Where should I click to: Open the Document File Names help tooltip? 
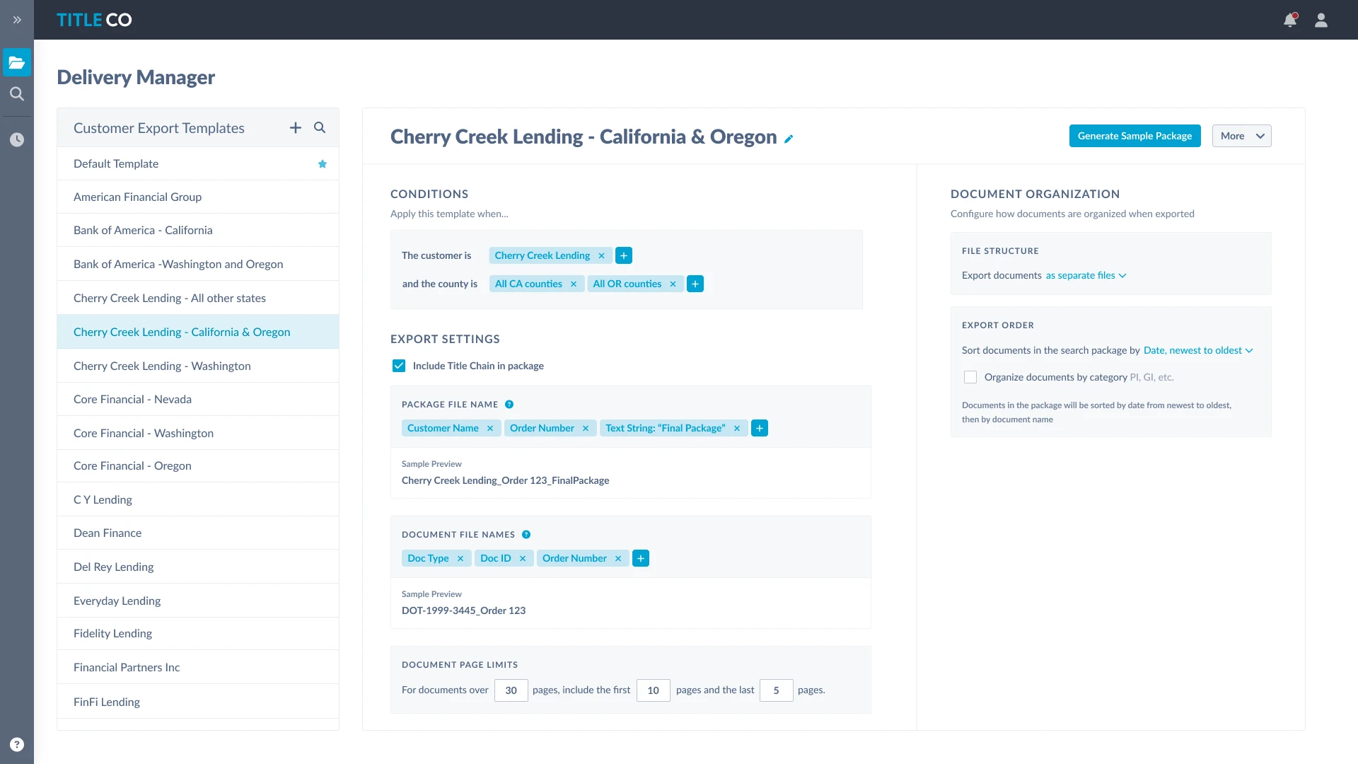point(526,535)
